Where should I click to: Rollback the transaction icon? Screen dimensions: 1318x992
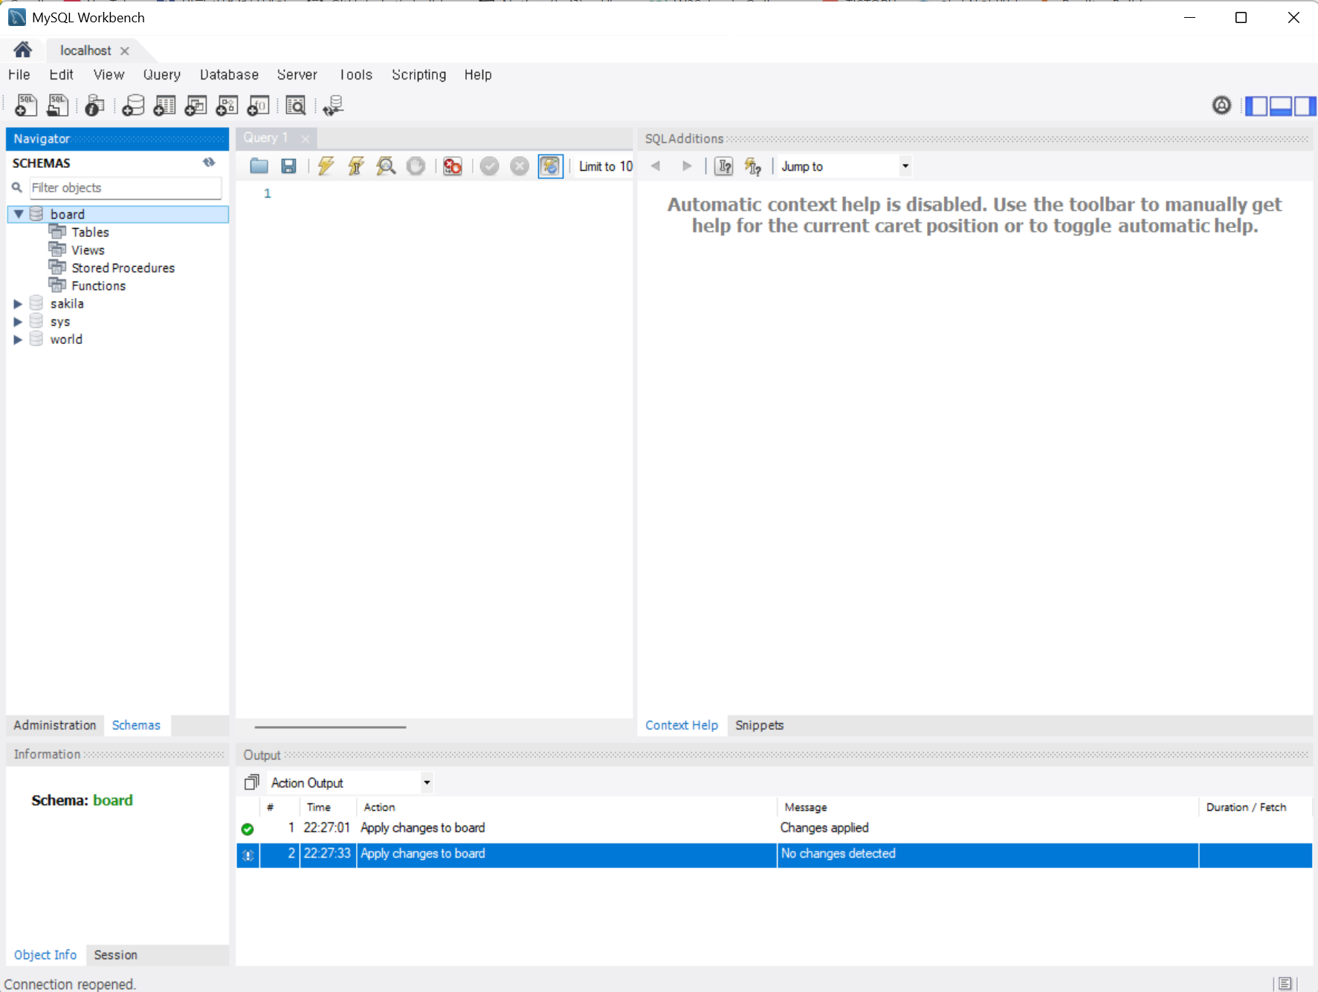520,166
